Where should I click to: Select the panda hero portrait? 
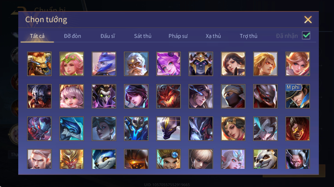pos(265,159)
